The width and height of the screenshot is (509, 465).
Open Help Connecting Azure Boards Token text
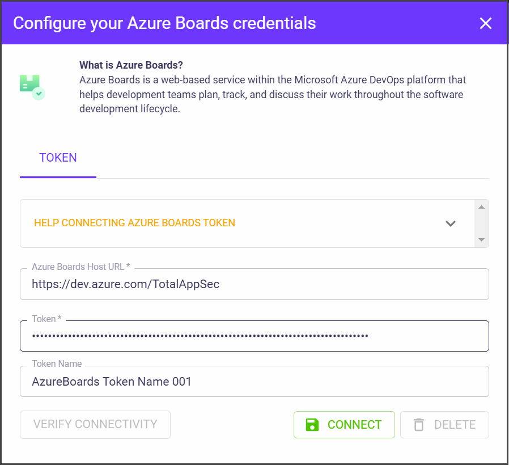[134, 223]
